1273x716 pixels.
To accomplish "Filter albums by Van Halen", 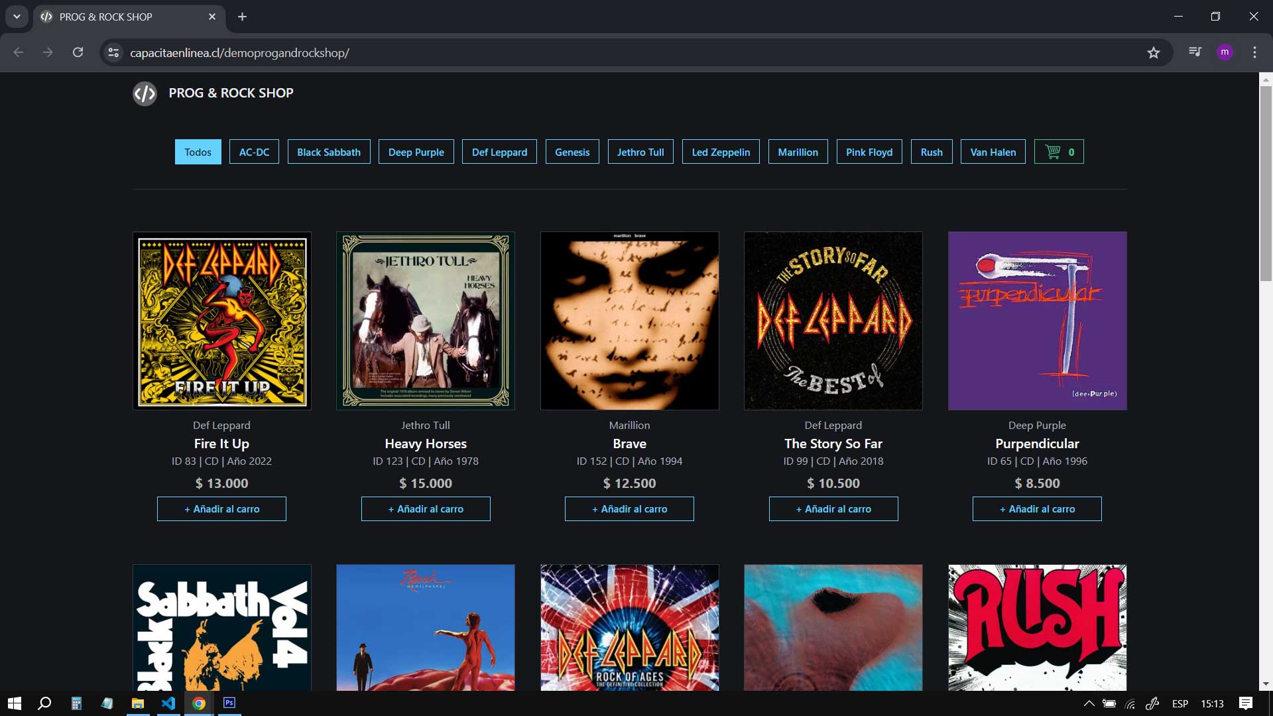I will [x=993, y=152].
